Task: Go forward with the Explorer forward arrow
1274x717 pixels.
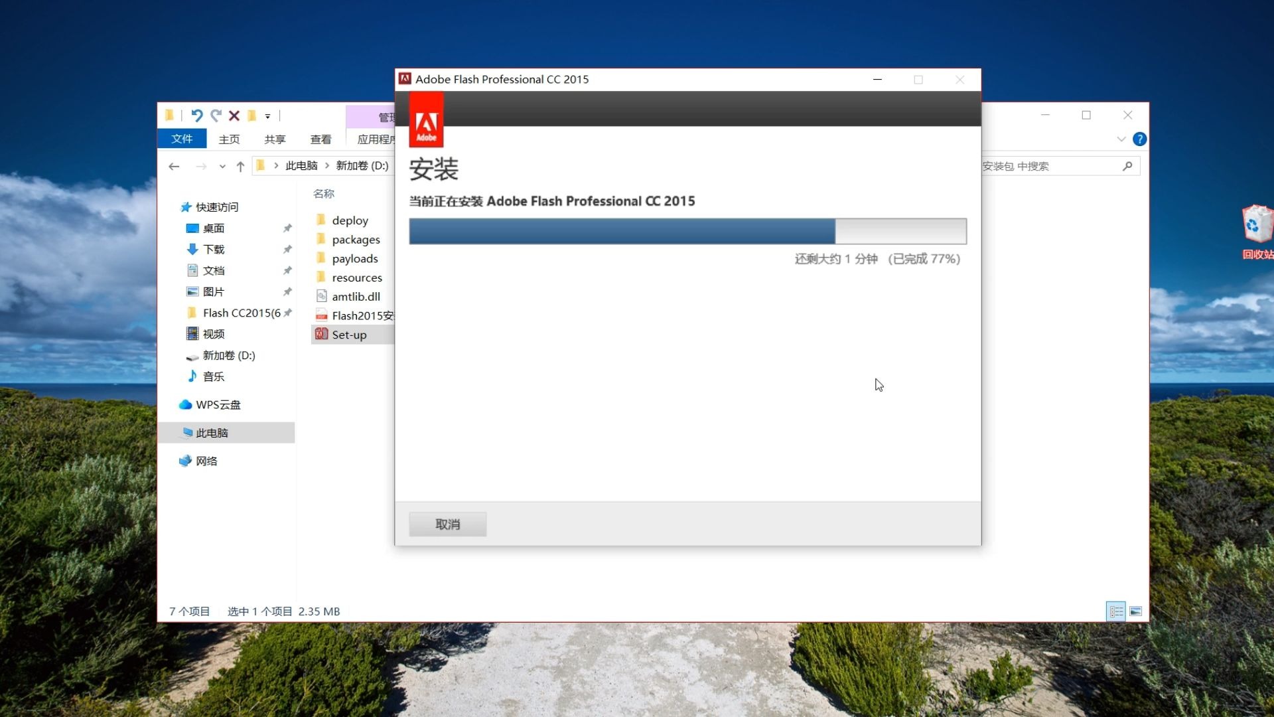Action: coord(201,166)
